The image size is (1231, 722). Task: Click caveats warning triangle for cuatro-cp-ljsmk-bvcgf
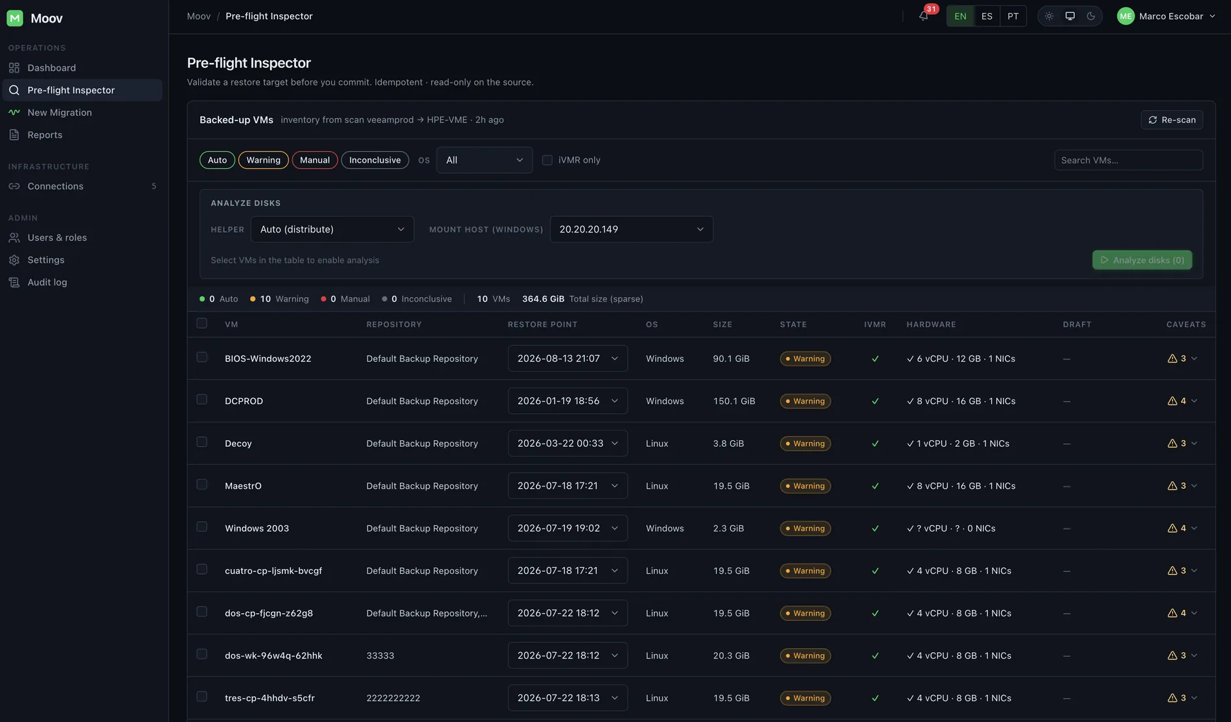tap(1172, 571)
